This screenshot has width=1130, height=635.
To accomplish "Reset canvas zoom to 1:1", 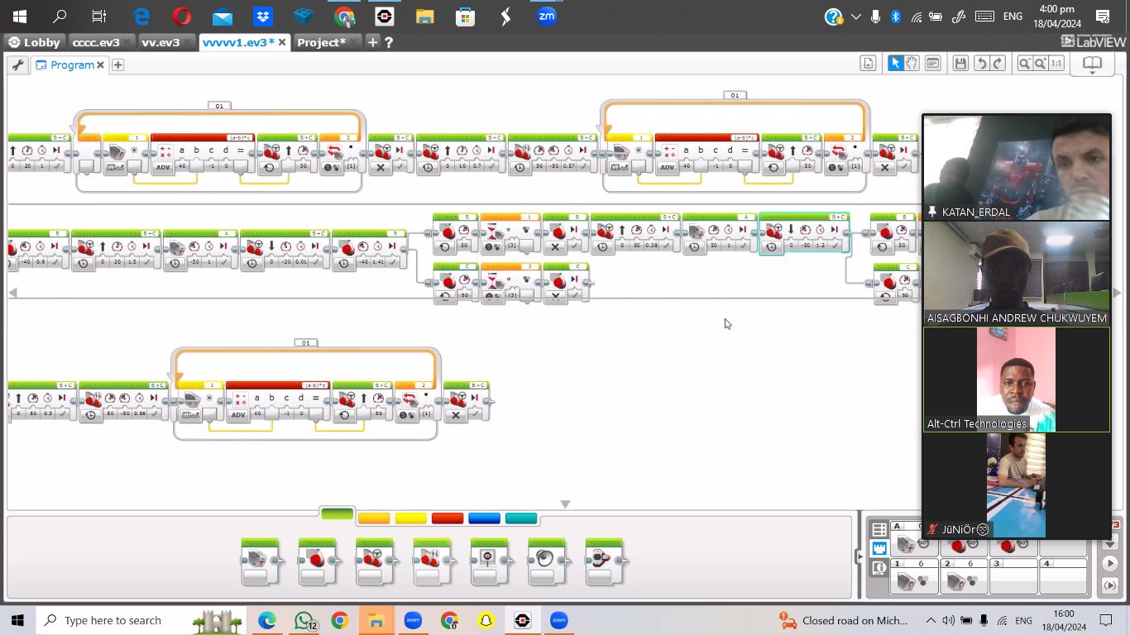I will (1056, 64).
